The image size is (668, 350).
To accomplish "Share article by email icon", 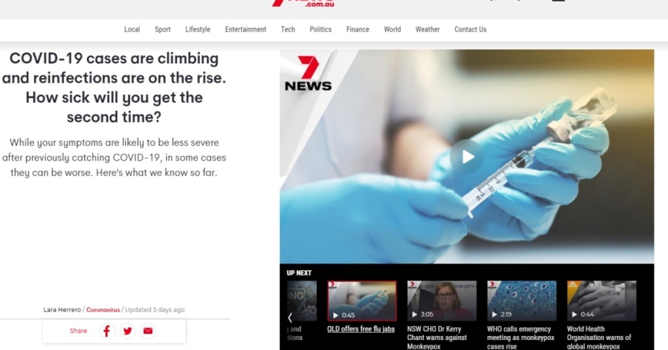I will coord(148,331).
